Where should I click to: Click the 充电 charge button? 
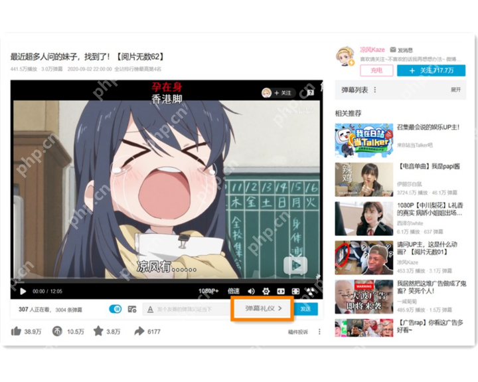click(x=376, y=70)
